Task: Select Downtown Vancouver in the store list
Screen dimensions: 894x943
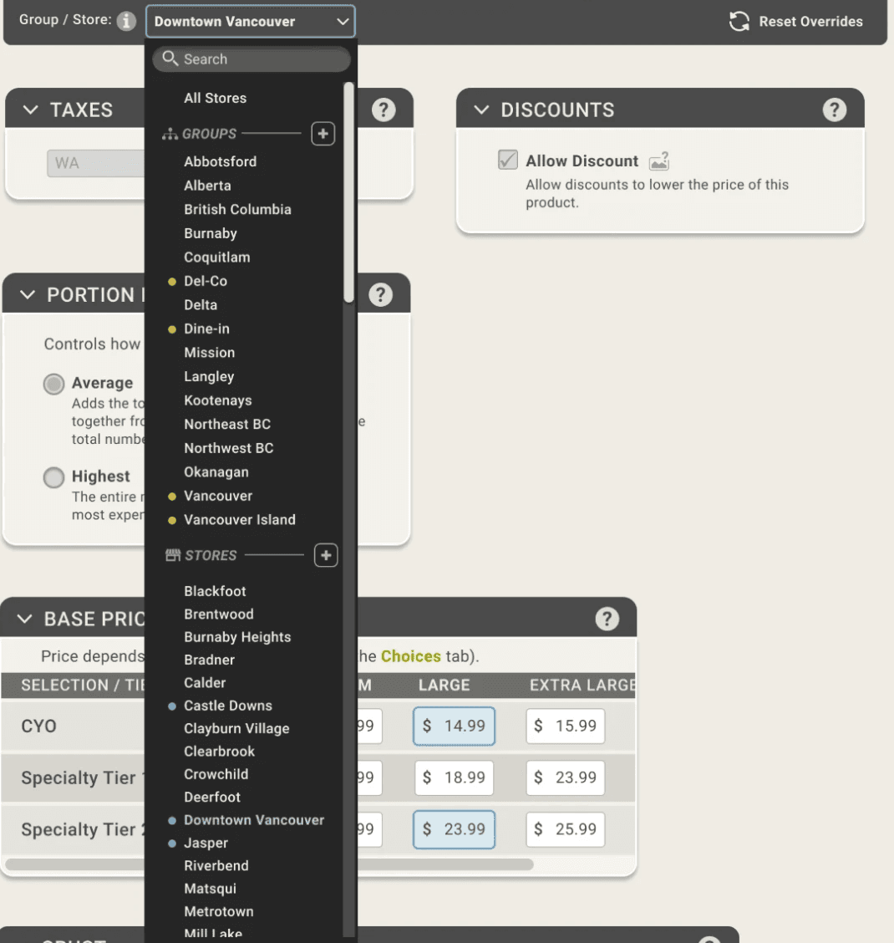Action: pyautogui.click(x=254, y=820)
